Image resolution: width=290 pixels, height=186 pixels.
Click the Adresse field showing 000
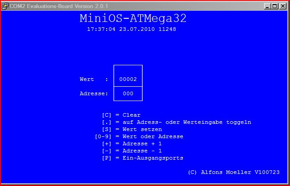[128, 93]
